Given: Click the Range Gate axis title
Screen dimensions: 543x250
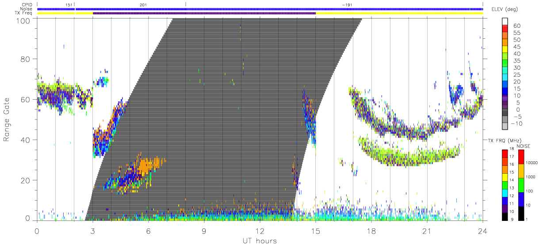Looking at the screenshot, I should 7,119.
